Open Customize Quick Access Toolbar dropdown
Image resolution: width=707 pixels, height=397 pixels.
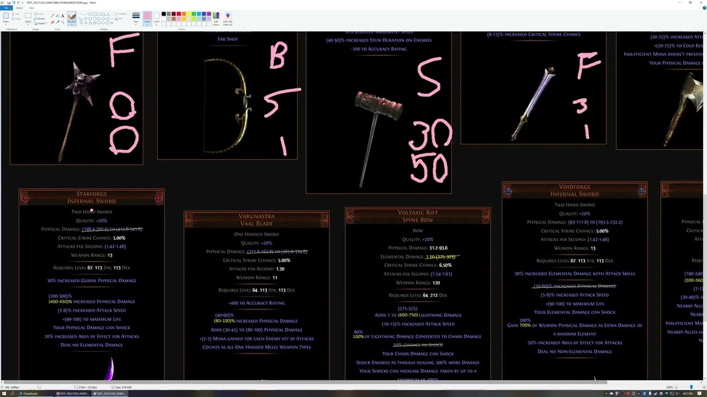coord(23,3)
